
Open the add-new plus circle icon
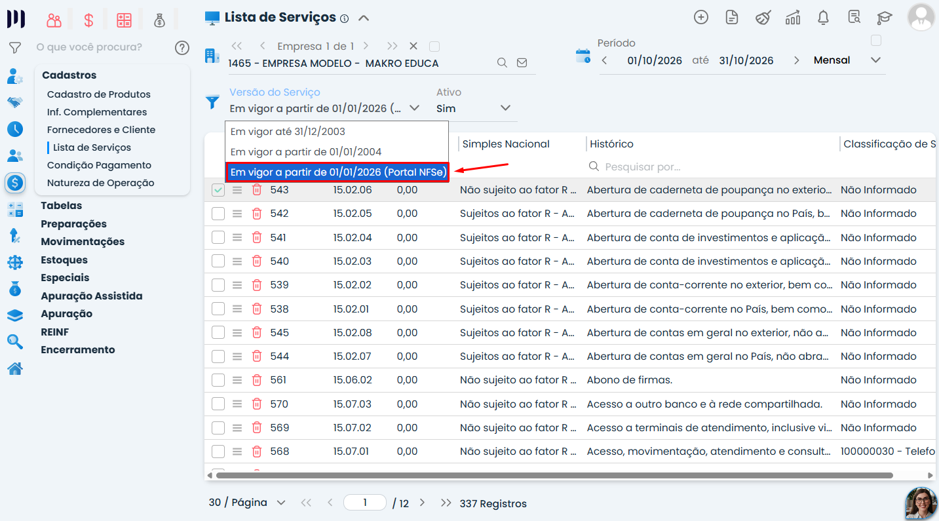click(701, 18)
